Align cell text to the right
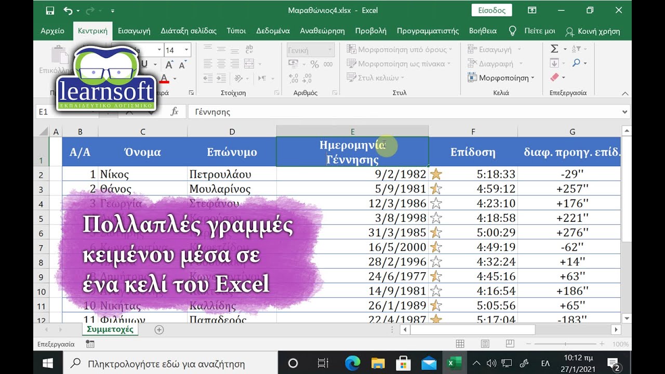 coord(235,64)
